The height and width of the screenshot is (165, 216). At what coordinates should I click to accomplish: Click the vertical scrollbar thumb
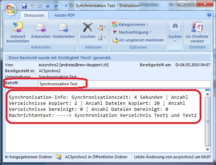tap(207, 122)
